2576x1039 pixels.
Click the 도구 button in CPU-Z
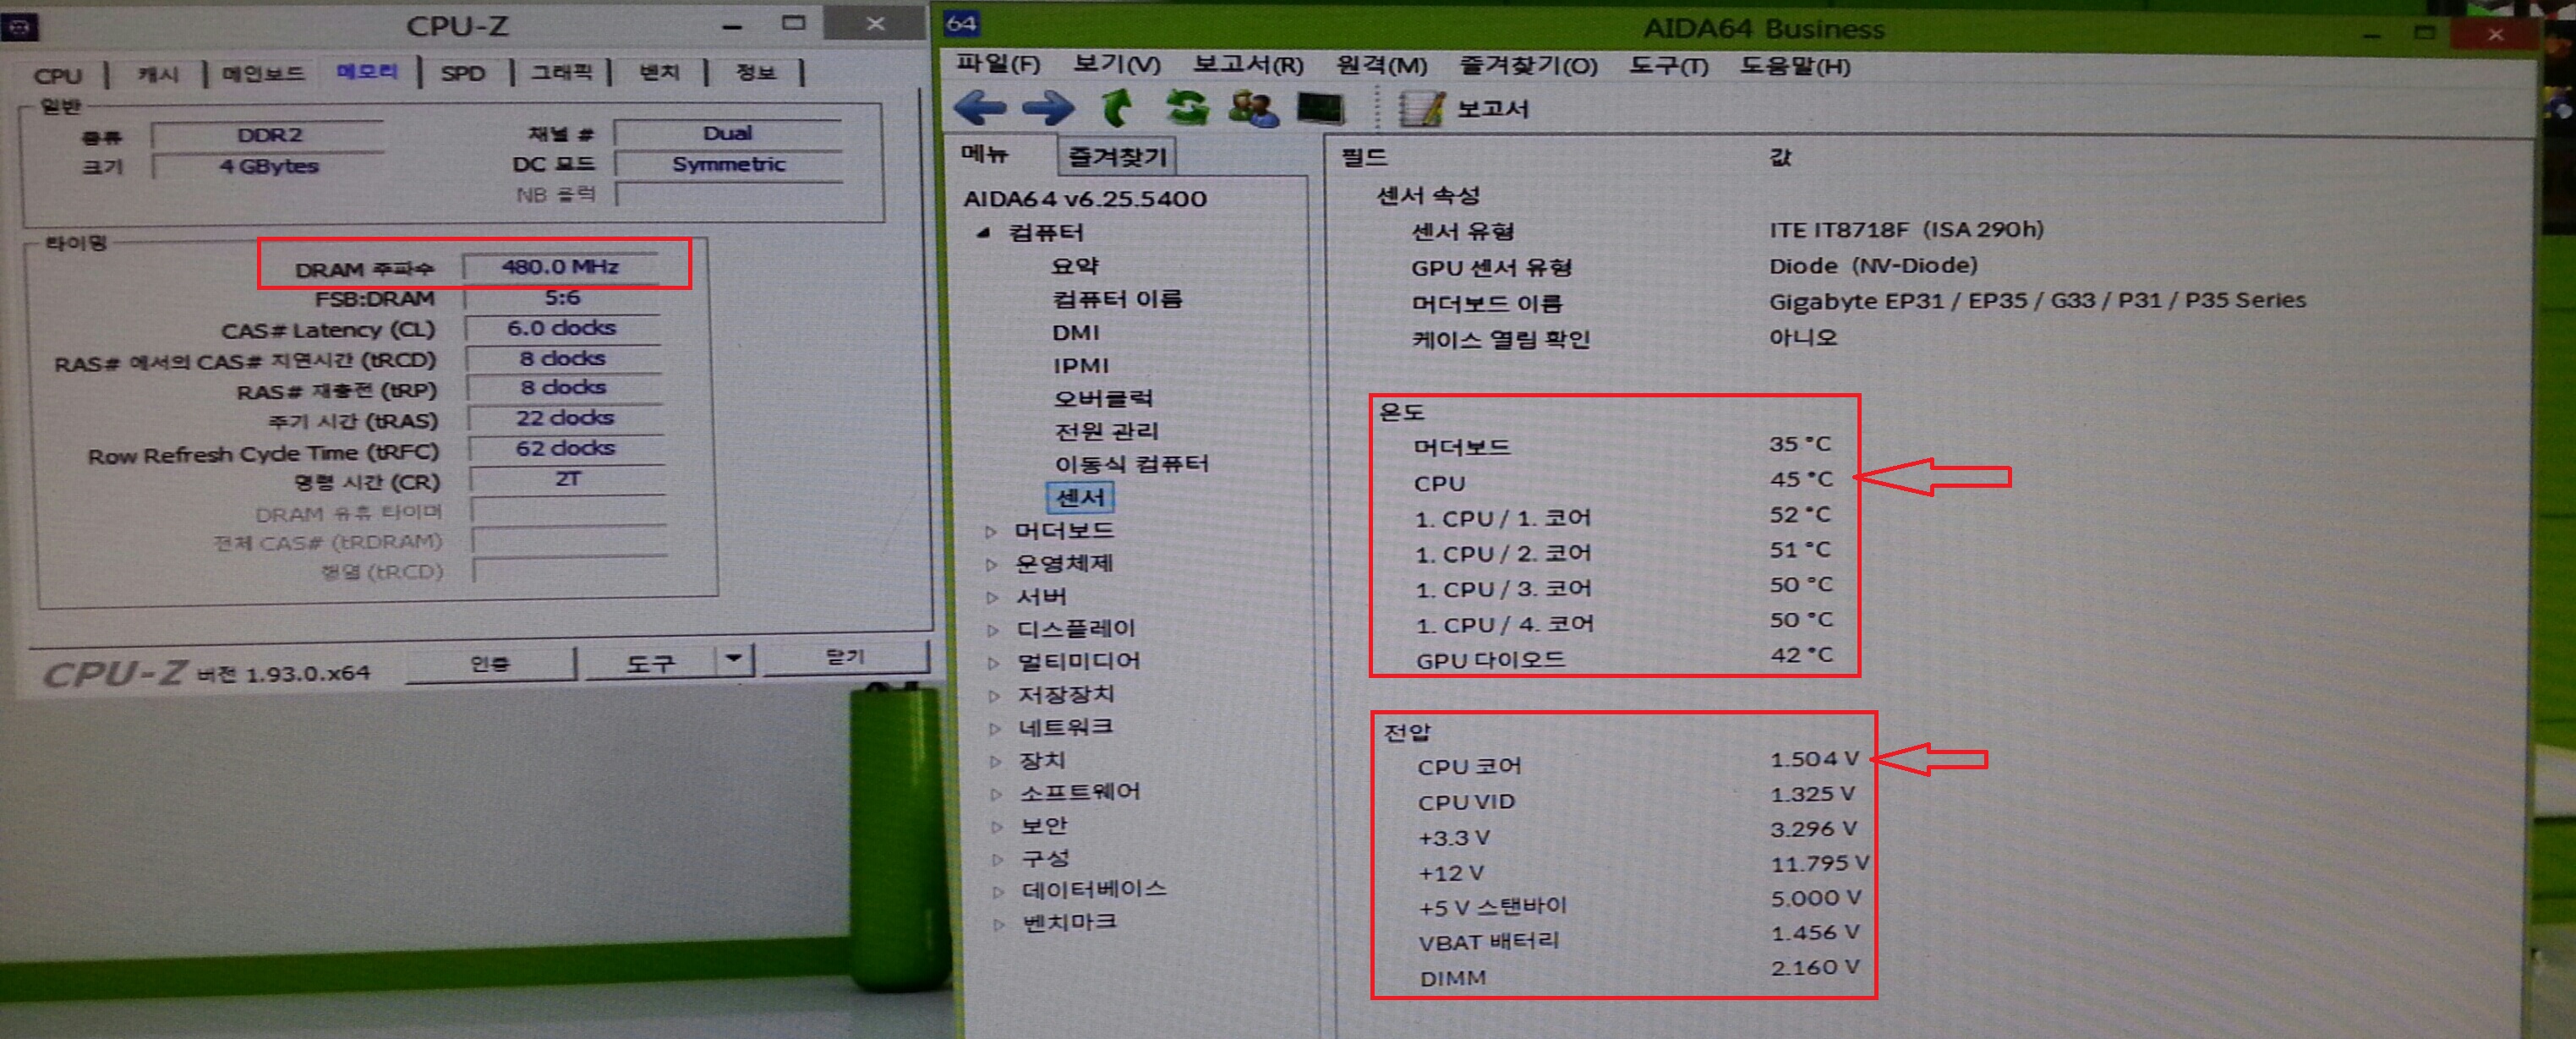pos(651,662)
